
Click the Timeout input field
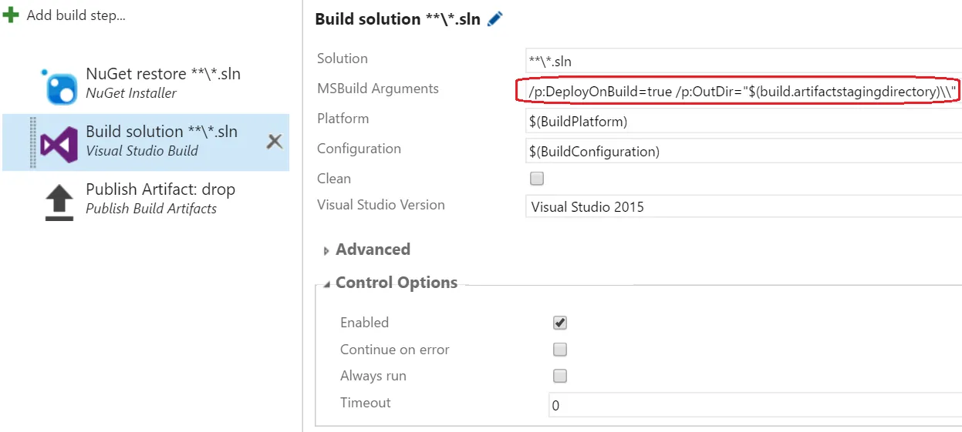[753, 405]
